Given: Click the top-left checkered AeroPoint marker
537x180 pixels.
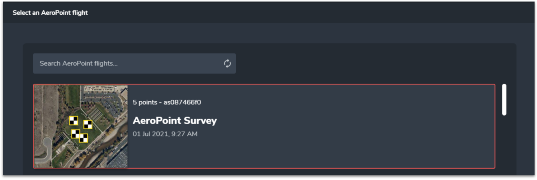Looking at the screenshot, I should pyautogui.click(x=73, y=120).
